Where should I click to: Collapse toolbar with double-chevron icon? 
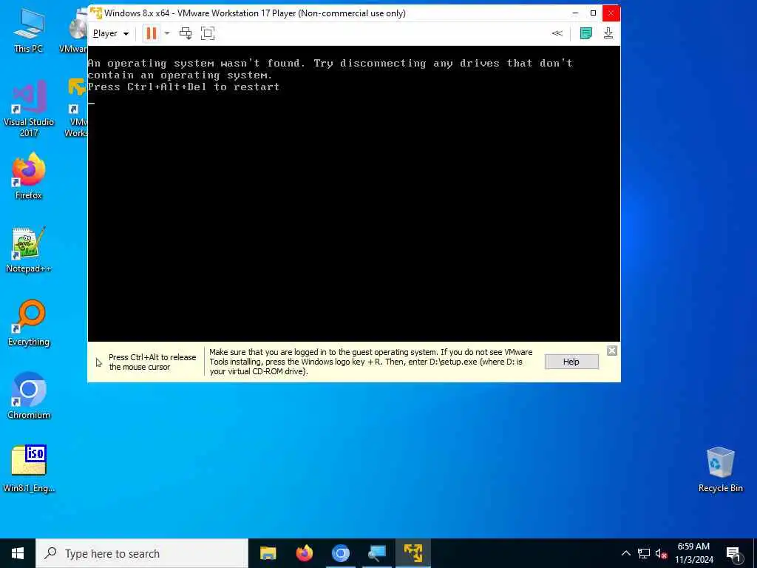[557, 33]
